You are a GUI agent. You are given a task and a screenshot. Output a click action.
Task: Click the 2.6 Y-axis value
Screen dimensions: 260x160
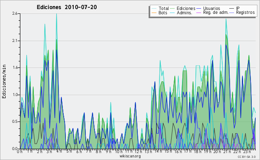point(15,13)
